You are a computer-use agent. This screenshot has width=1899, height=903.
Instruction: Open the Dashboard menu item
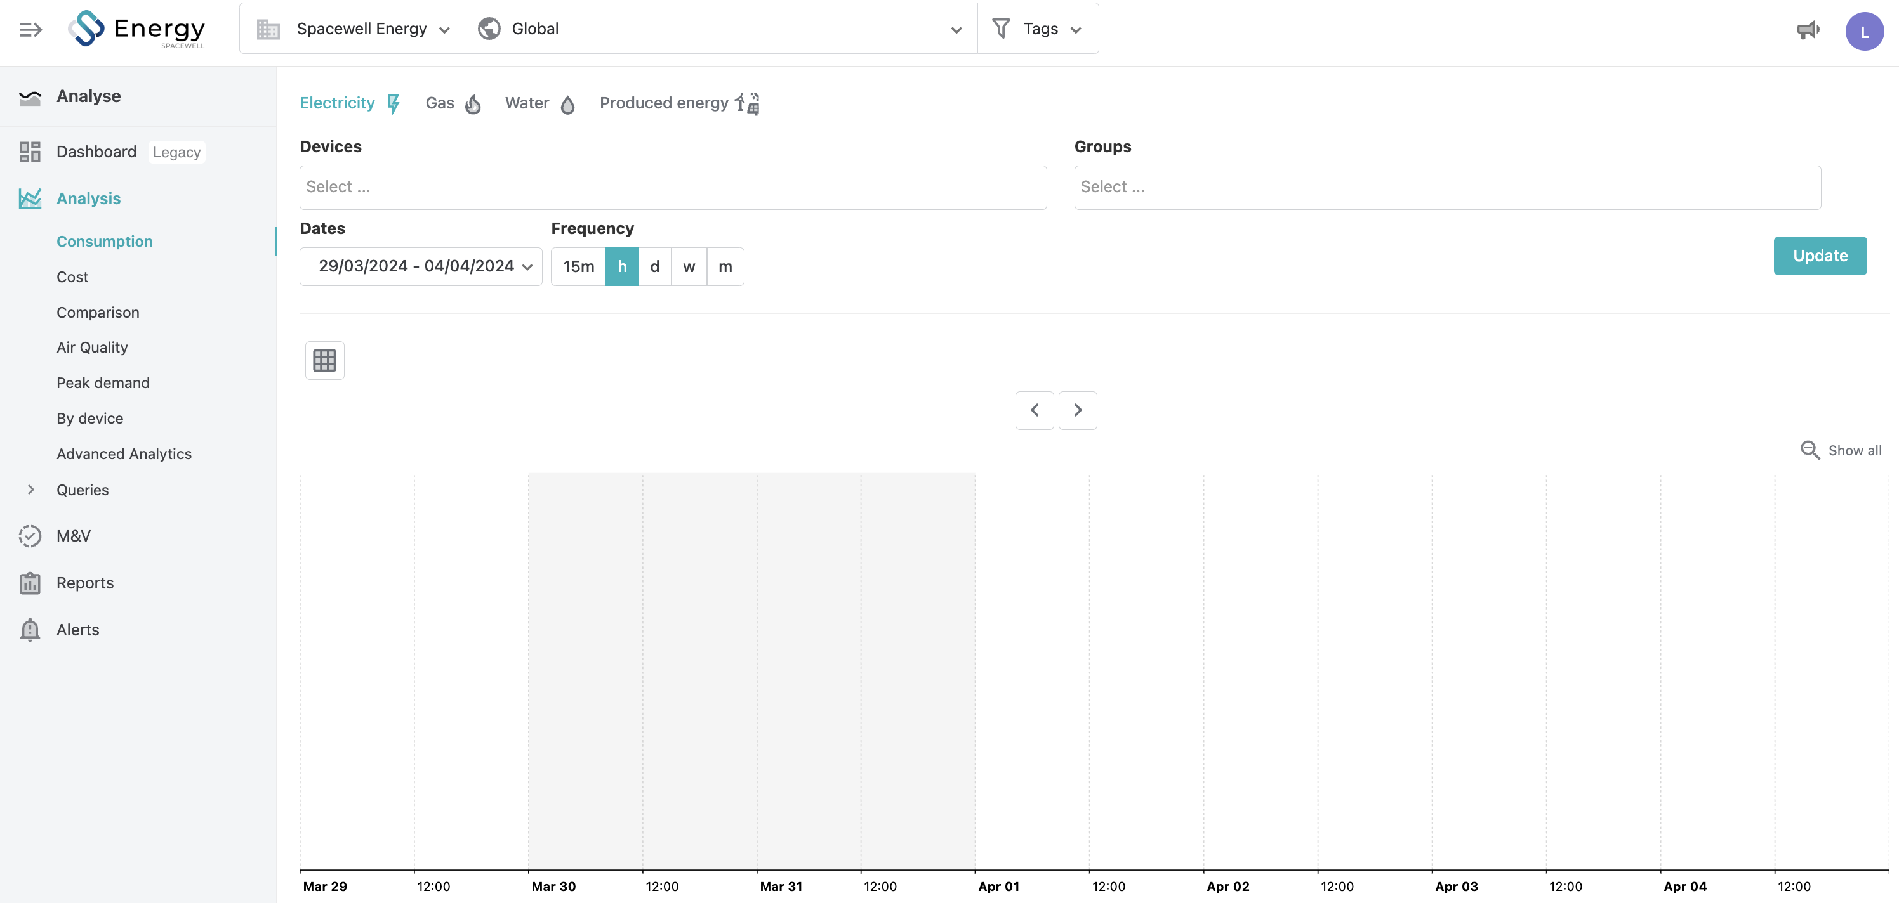coord(96,152)
